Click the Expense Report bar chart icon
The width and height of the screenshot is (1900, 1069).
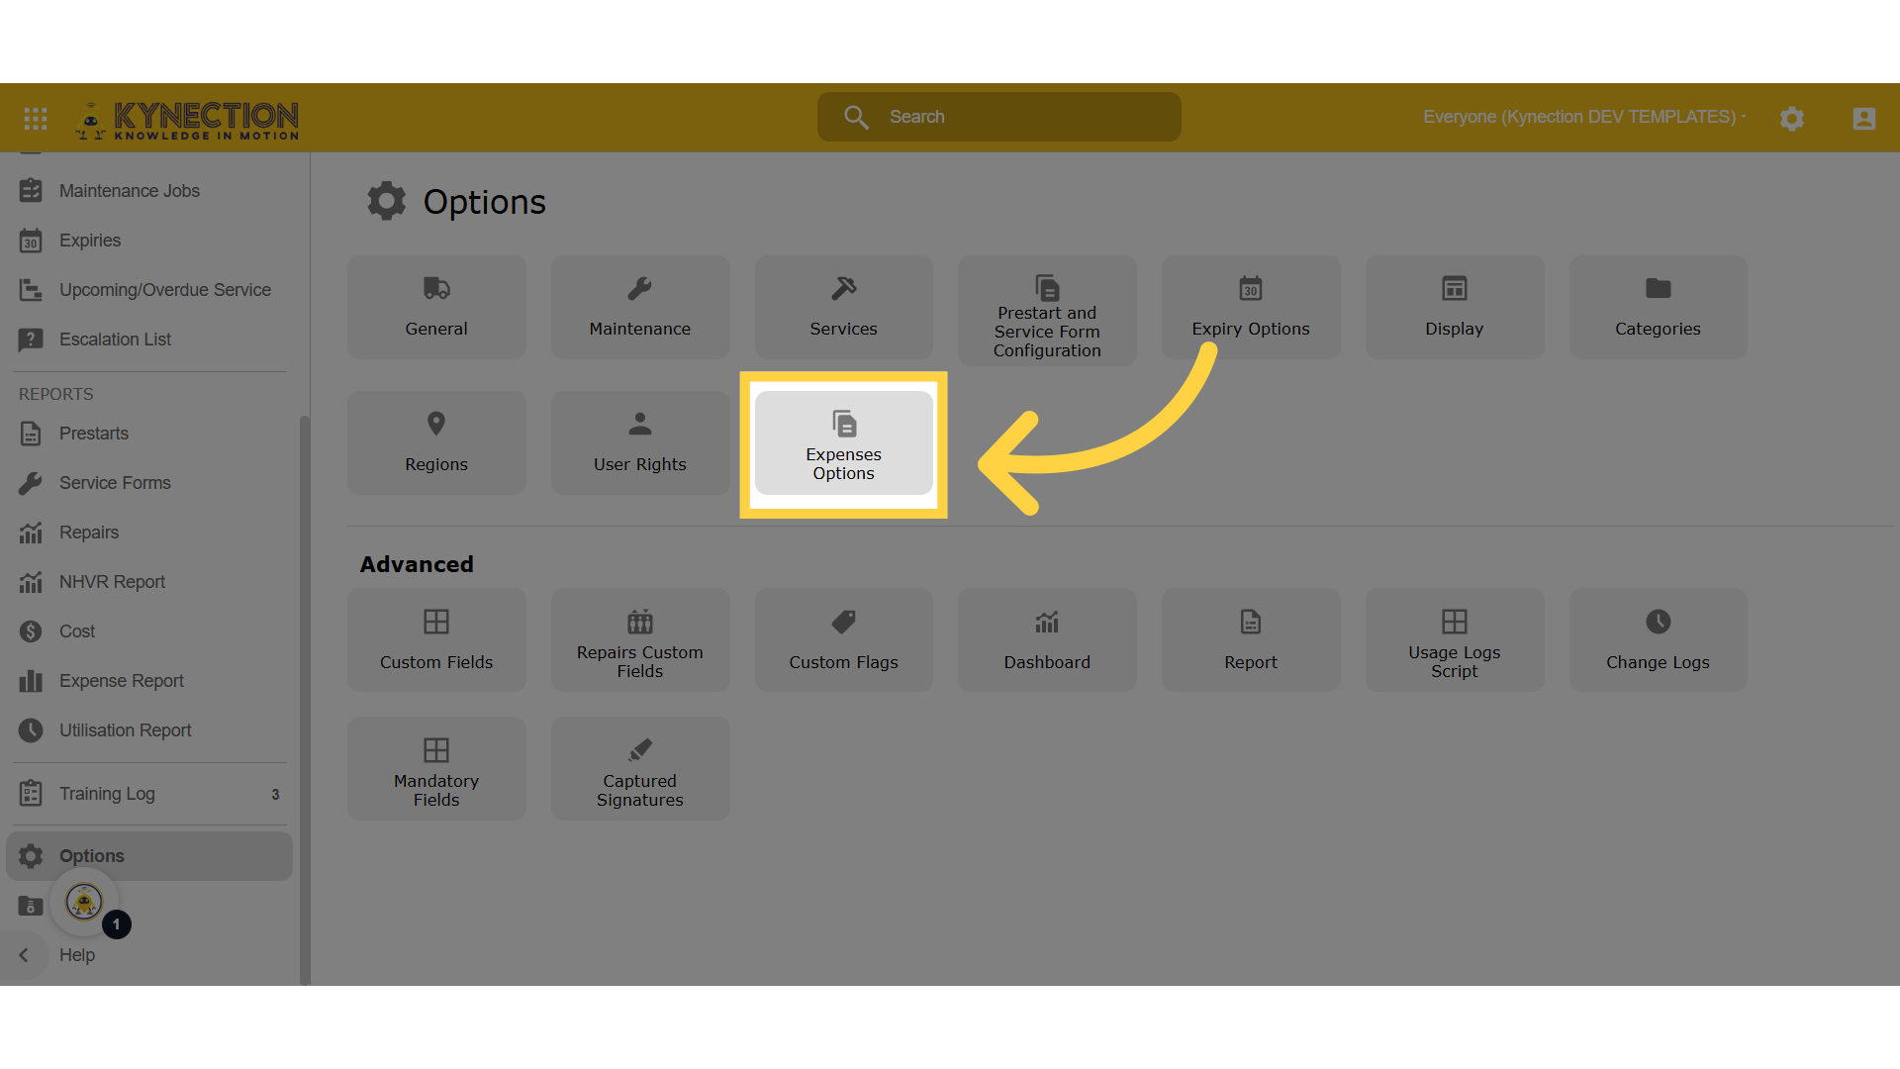[31, 681]
